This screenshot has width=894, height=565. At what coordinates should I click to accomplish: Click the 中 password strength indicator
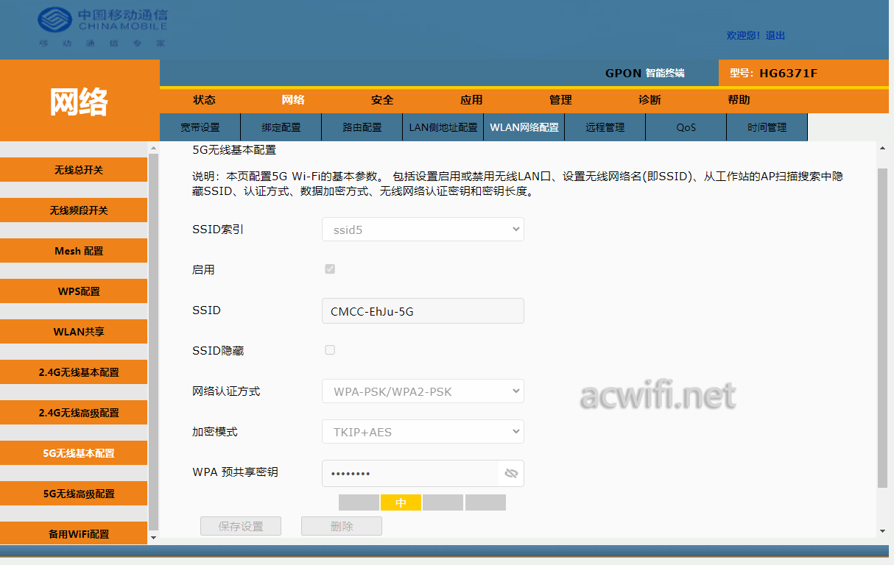coord(401,502)
